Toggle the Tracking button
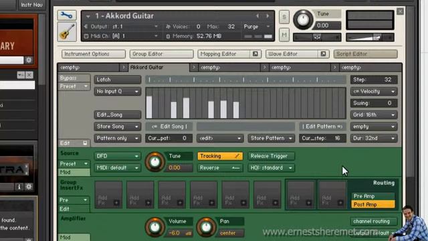This screenshot has height=241, width=428. point(220,156)
